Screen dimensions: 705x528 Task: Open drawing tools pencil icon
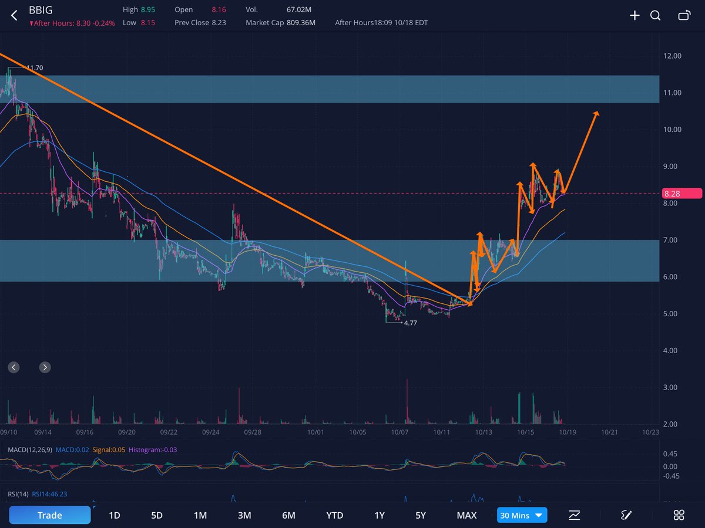(626, 515)
